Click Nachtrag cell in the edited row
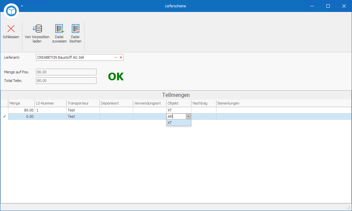 [203, 116]
